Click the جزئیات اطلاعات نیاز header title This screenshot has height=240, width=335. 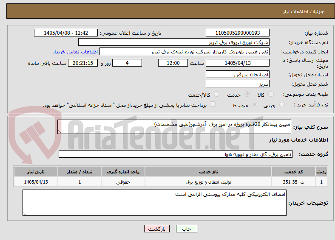[x=304, y=11]
